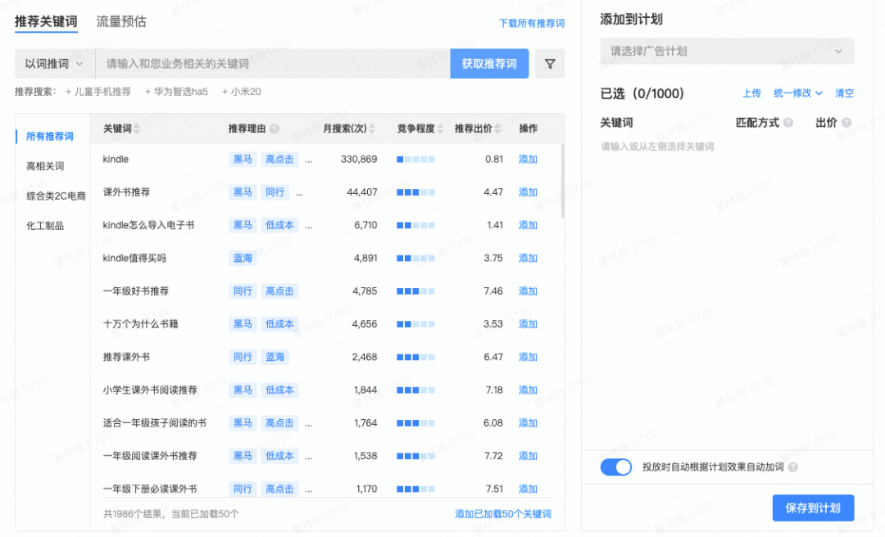Expand the 请选择广告计划 dropdown
Image resolution: width=885 pixels, height=537 pixels.
[727, 52]
